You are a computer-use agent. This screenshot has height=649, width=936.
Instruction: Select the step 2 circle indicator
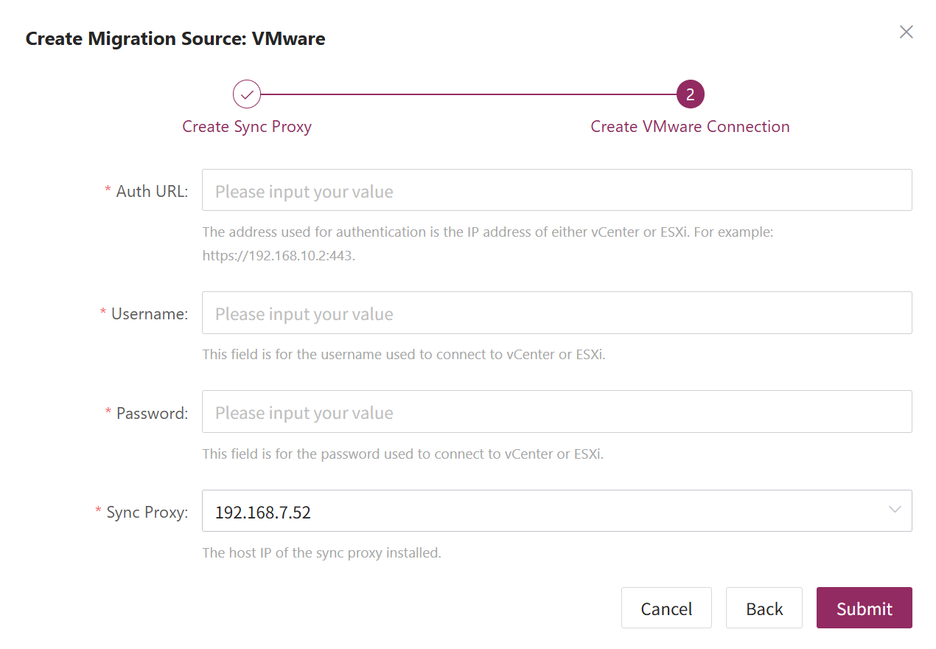pyautogui.click(x=691, y=94)
